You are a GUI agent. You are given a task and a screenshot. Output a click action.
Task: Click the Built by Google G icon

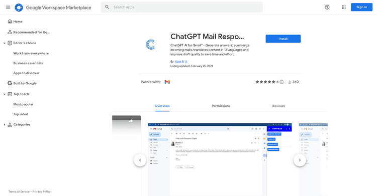click(10, 83)
